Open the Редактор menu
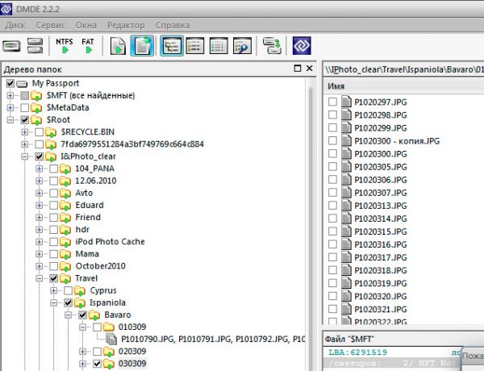 (x=126, y=24)
